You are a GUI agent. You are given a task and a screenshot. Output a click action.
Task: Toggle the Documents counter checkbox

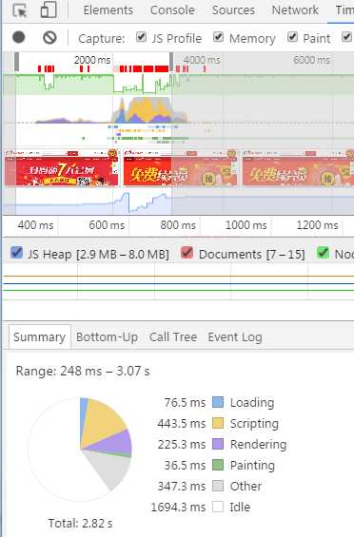click(187, 253)
